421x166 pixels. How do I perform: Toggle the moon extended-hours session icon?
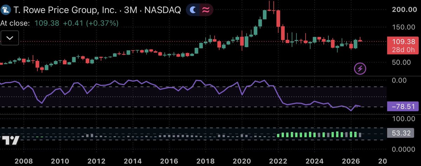tap(193, 10)
